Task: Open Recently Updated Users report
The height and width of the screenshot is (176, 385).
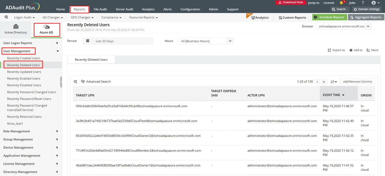Action: [24, 72]
